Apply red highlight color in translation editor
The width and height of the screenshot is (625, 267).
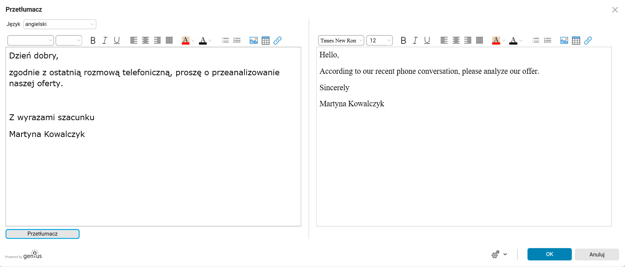496,41
